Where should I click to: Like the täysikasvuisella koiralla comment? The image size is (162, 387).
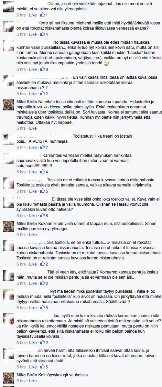(x=33, y=343)
